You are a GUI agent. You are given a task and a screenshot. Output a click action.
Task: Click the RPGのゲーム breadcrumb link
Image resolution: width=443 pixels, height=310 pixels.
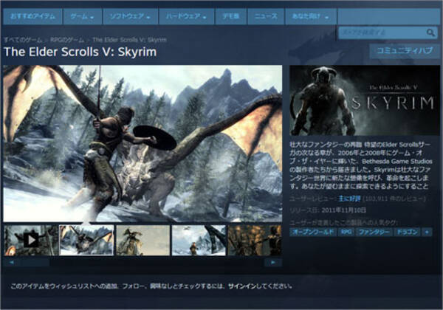[67, 40]
